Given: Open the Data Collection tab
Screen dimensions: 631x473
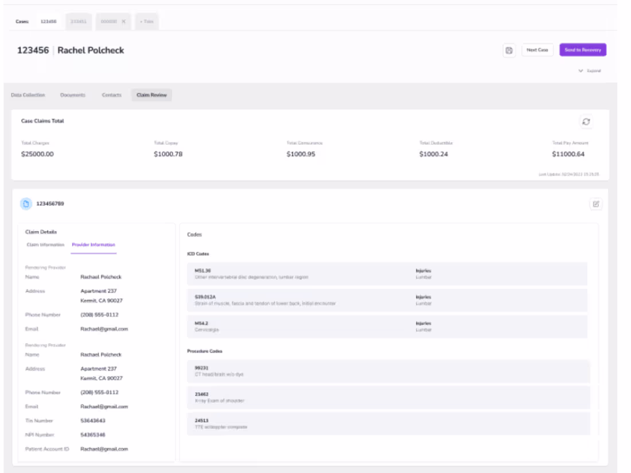Looking at the screenshot, I should 28,95.
